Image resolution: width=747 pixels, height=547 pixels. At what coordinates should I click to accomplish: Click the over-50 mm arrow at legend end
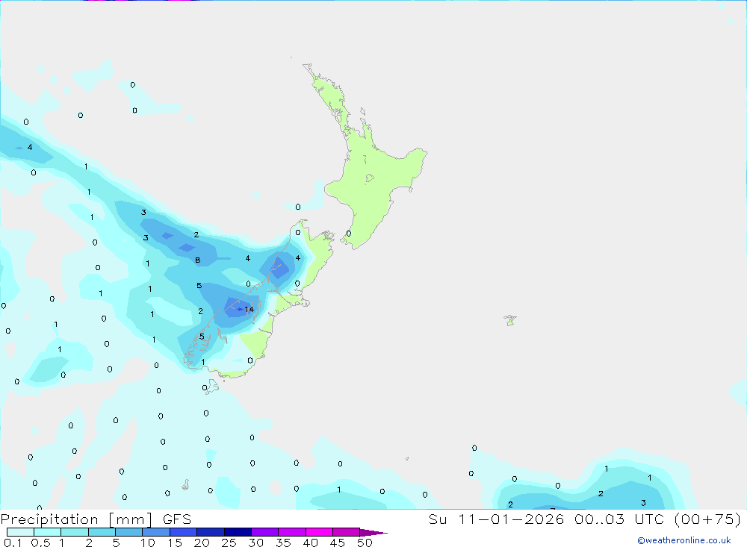tap(373, 532)
